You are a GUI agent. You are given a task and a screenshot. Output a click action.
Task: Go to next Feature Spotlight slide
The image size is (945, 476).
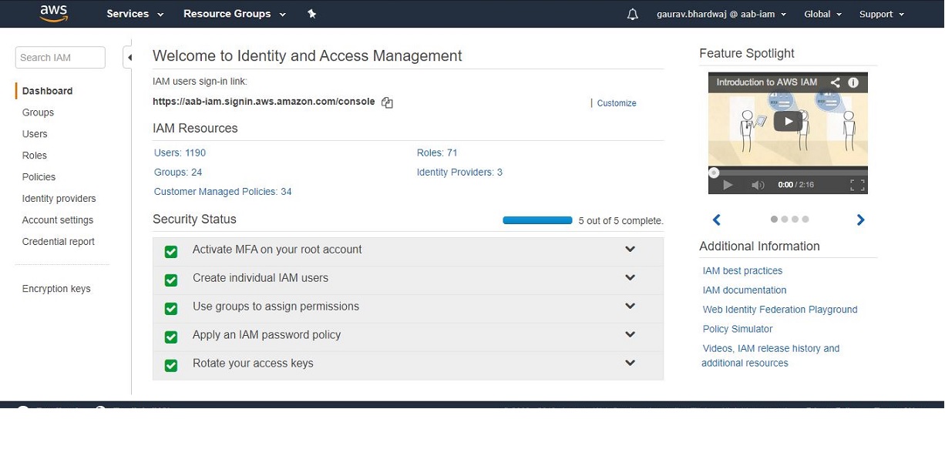coord(860,220)
